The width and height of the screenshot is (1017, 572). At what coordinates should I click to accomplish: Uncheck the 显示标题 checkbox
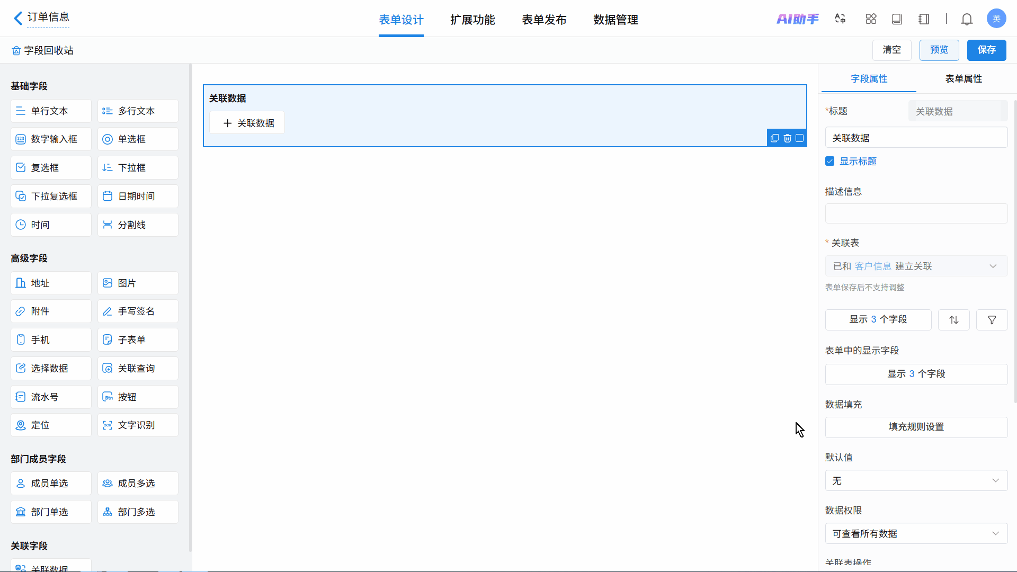[830, 162]
